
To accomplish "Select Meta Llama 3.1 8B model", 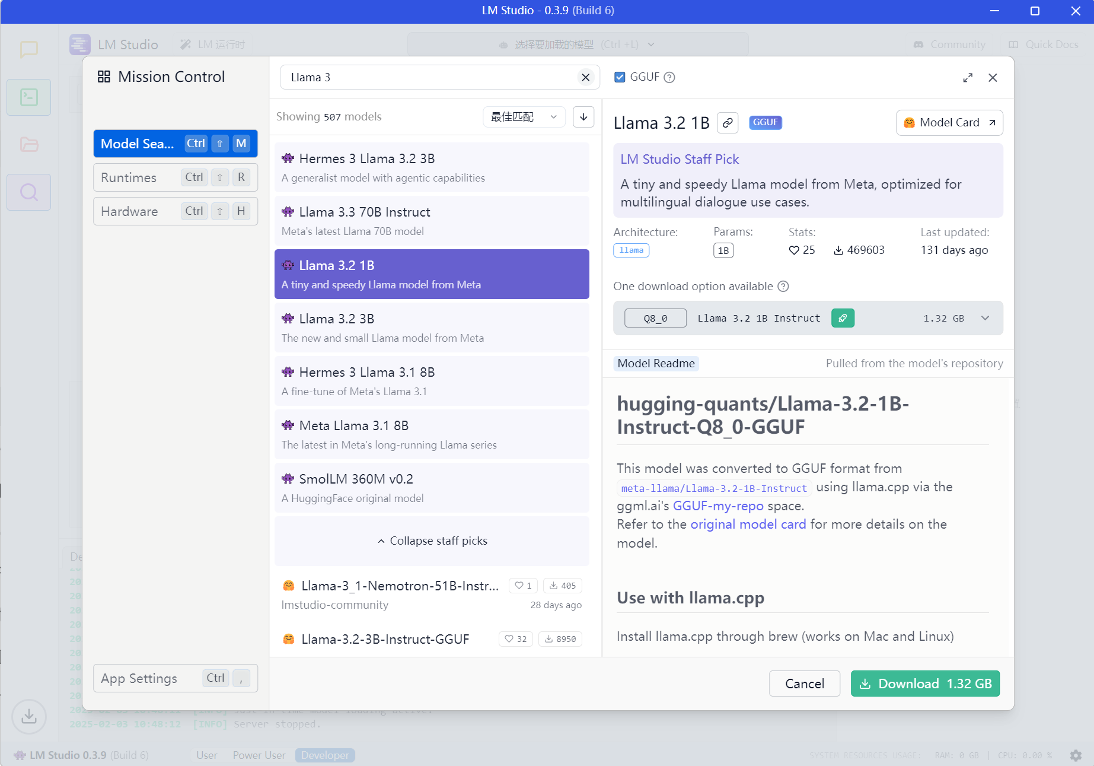I will point(432,434).
